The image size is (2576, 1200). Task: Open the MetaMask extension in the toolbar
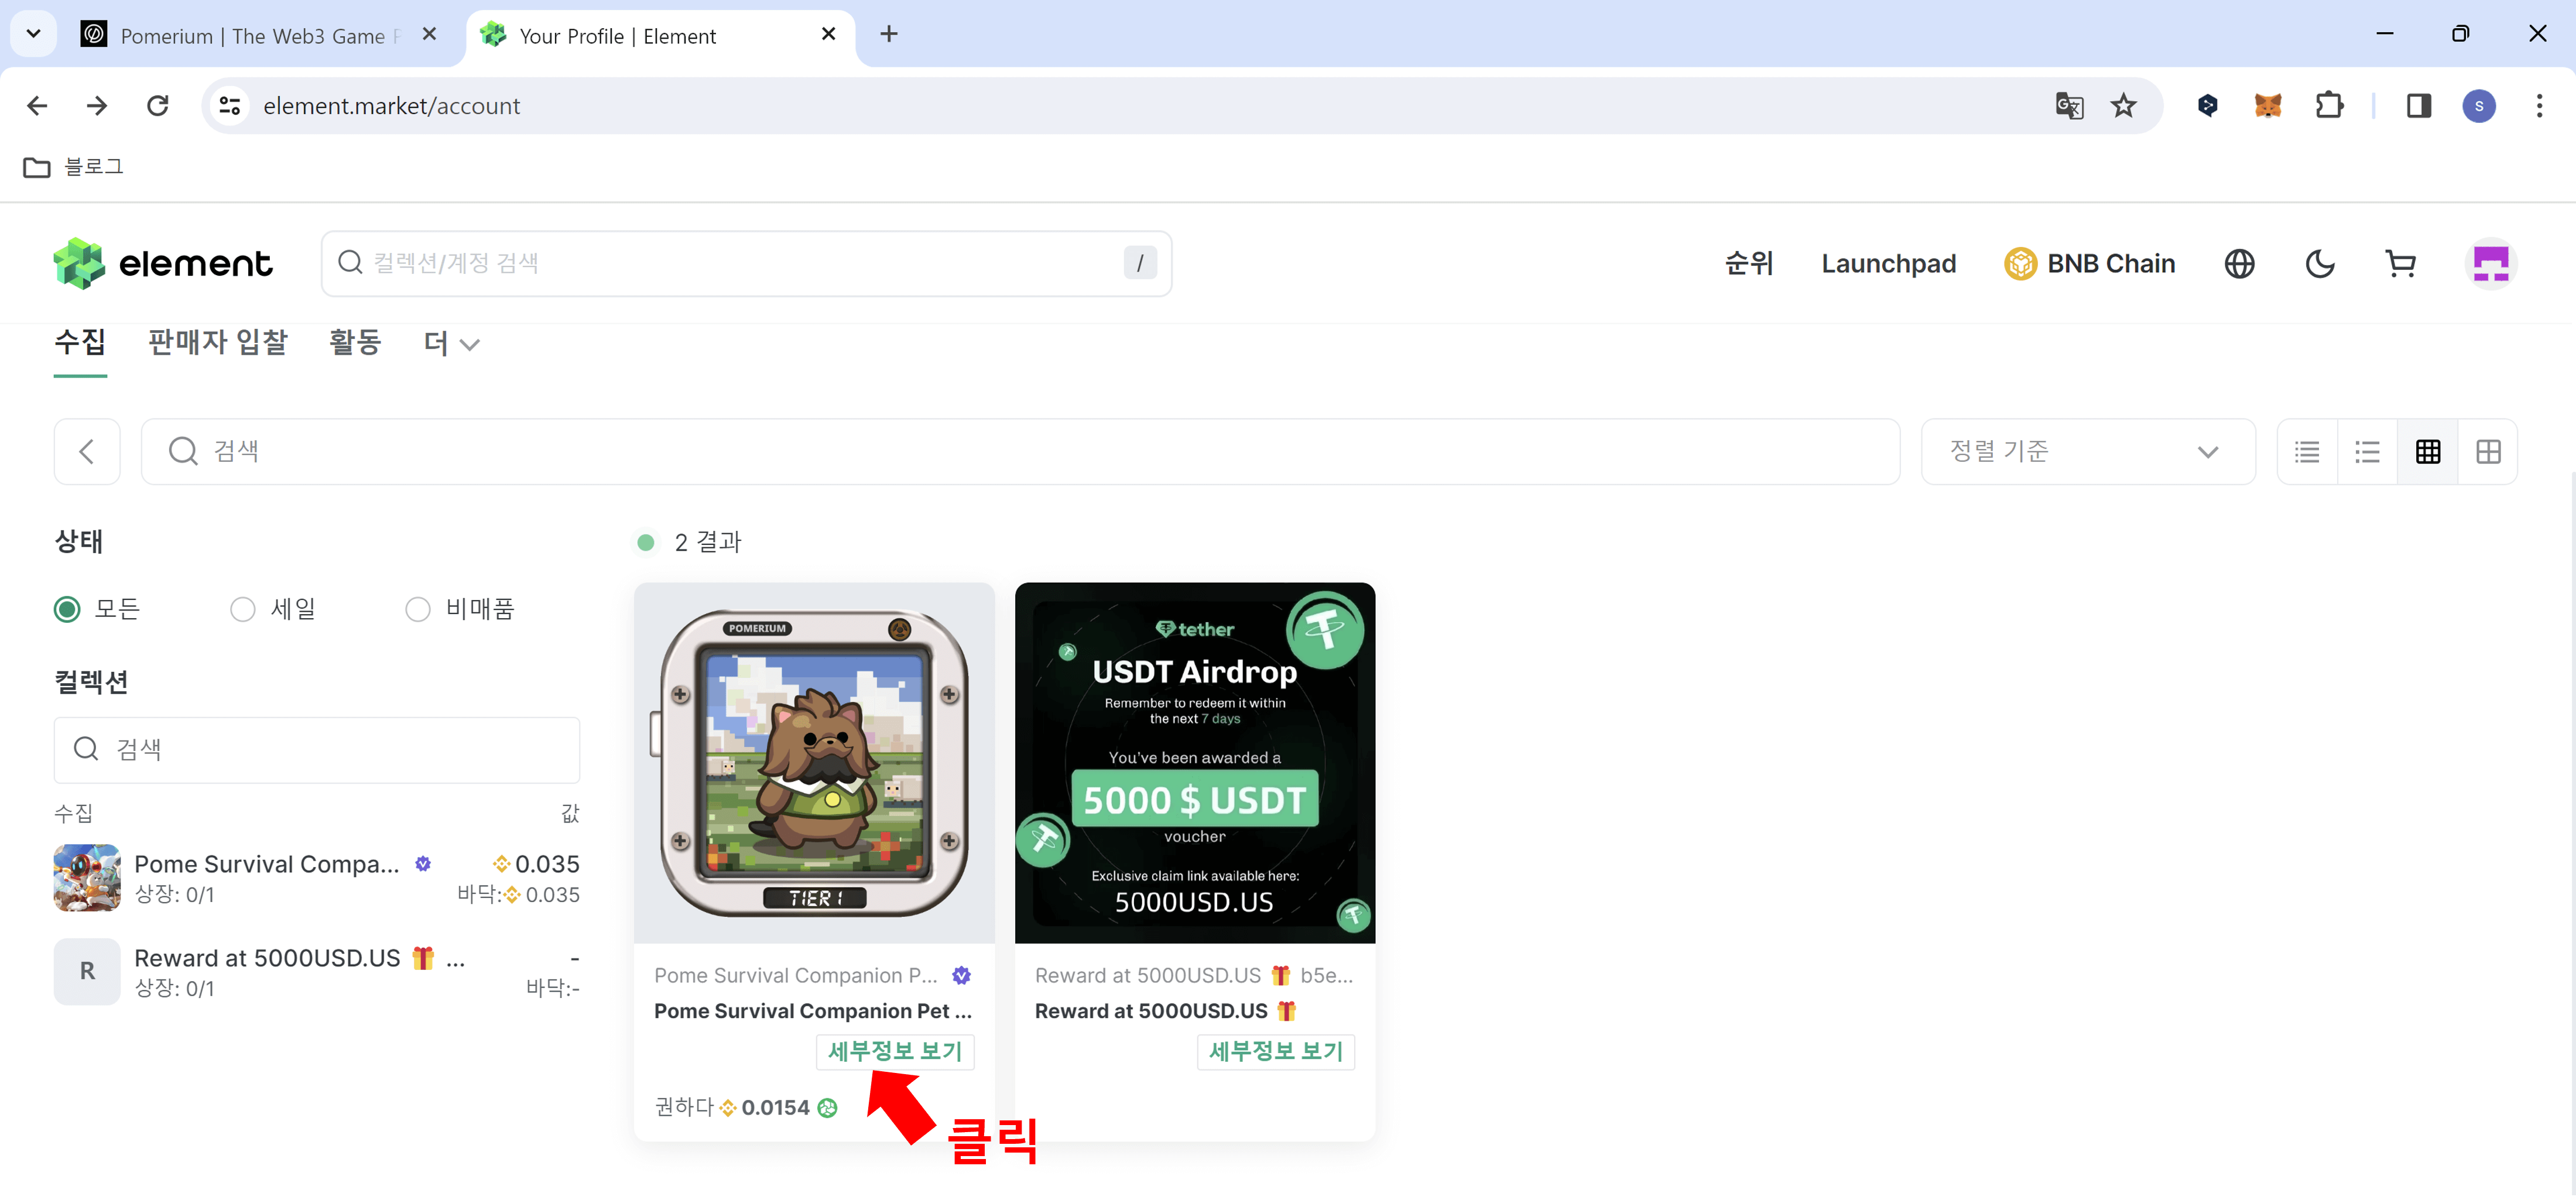pos(2268,105)
